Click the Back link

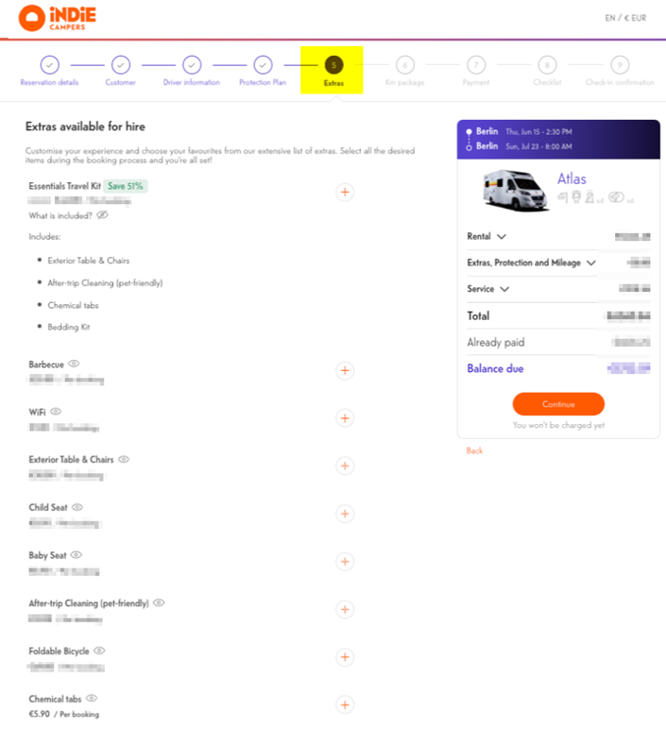point(474,450)
